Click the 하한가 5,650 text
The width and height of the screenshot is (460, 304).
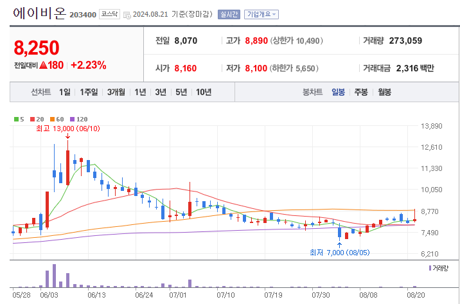tap(294, 68)
